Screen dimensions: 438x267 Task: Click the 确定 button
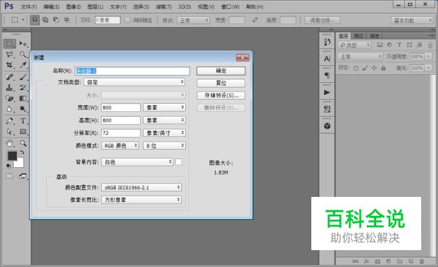[x=221, y=71]
